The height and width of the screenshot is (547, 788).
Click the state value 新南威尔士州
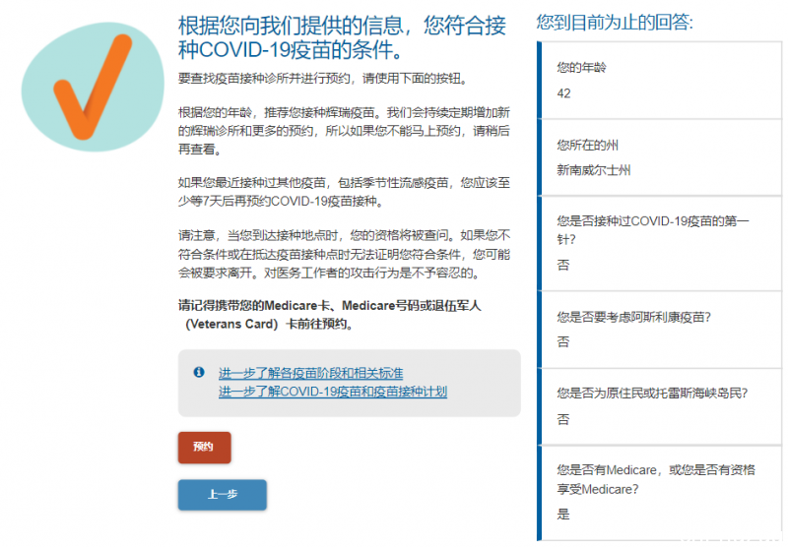[594, 170]
